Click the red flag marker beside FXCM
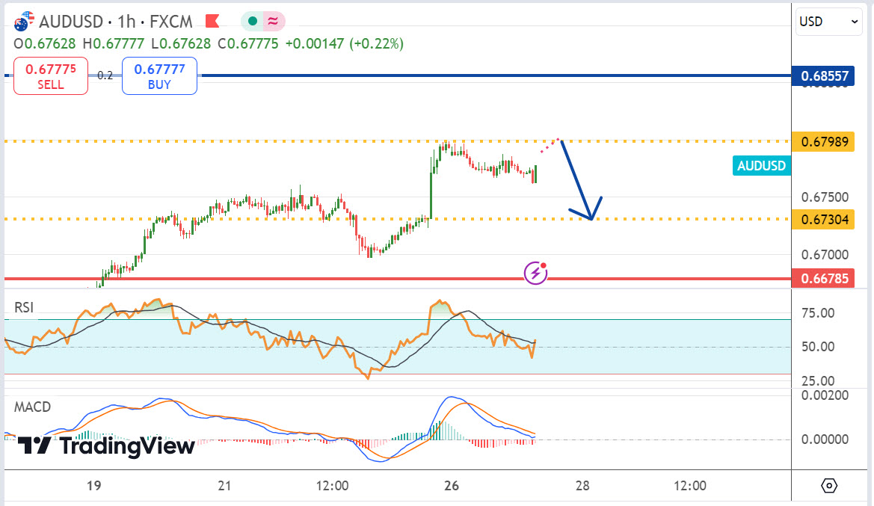Image resolution: width=874 pixels, height=506 pixels. click(x=212, y=21)
